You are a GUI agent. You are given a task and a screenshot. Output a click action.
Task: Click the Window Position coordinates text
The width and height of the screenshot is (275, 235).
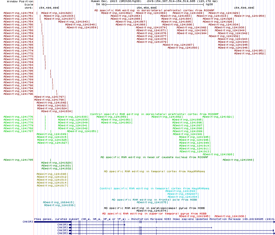182,1
